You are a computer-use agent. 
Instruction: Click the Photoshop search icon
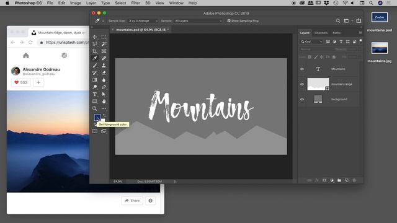point(337,20)
